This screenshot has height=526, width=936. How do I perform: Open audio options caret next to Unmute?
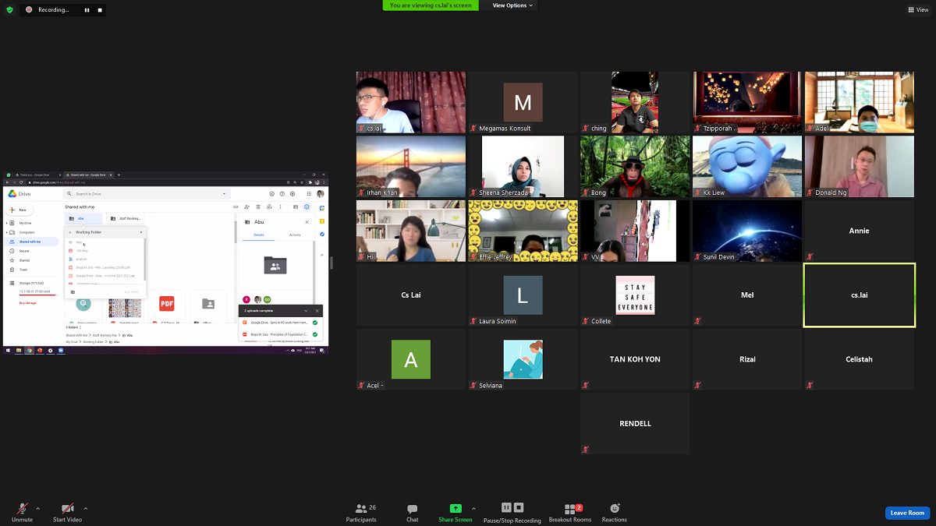(38, 508)
